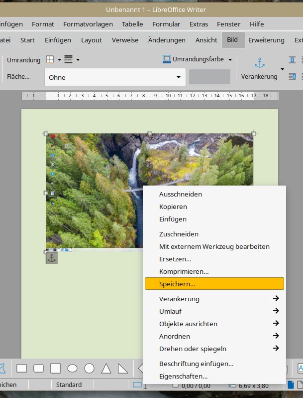Open the Formular menu
The width and height of the screenshot is (303, 398).
[x=166, y=24]
